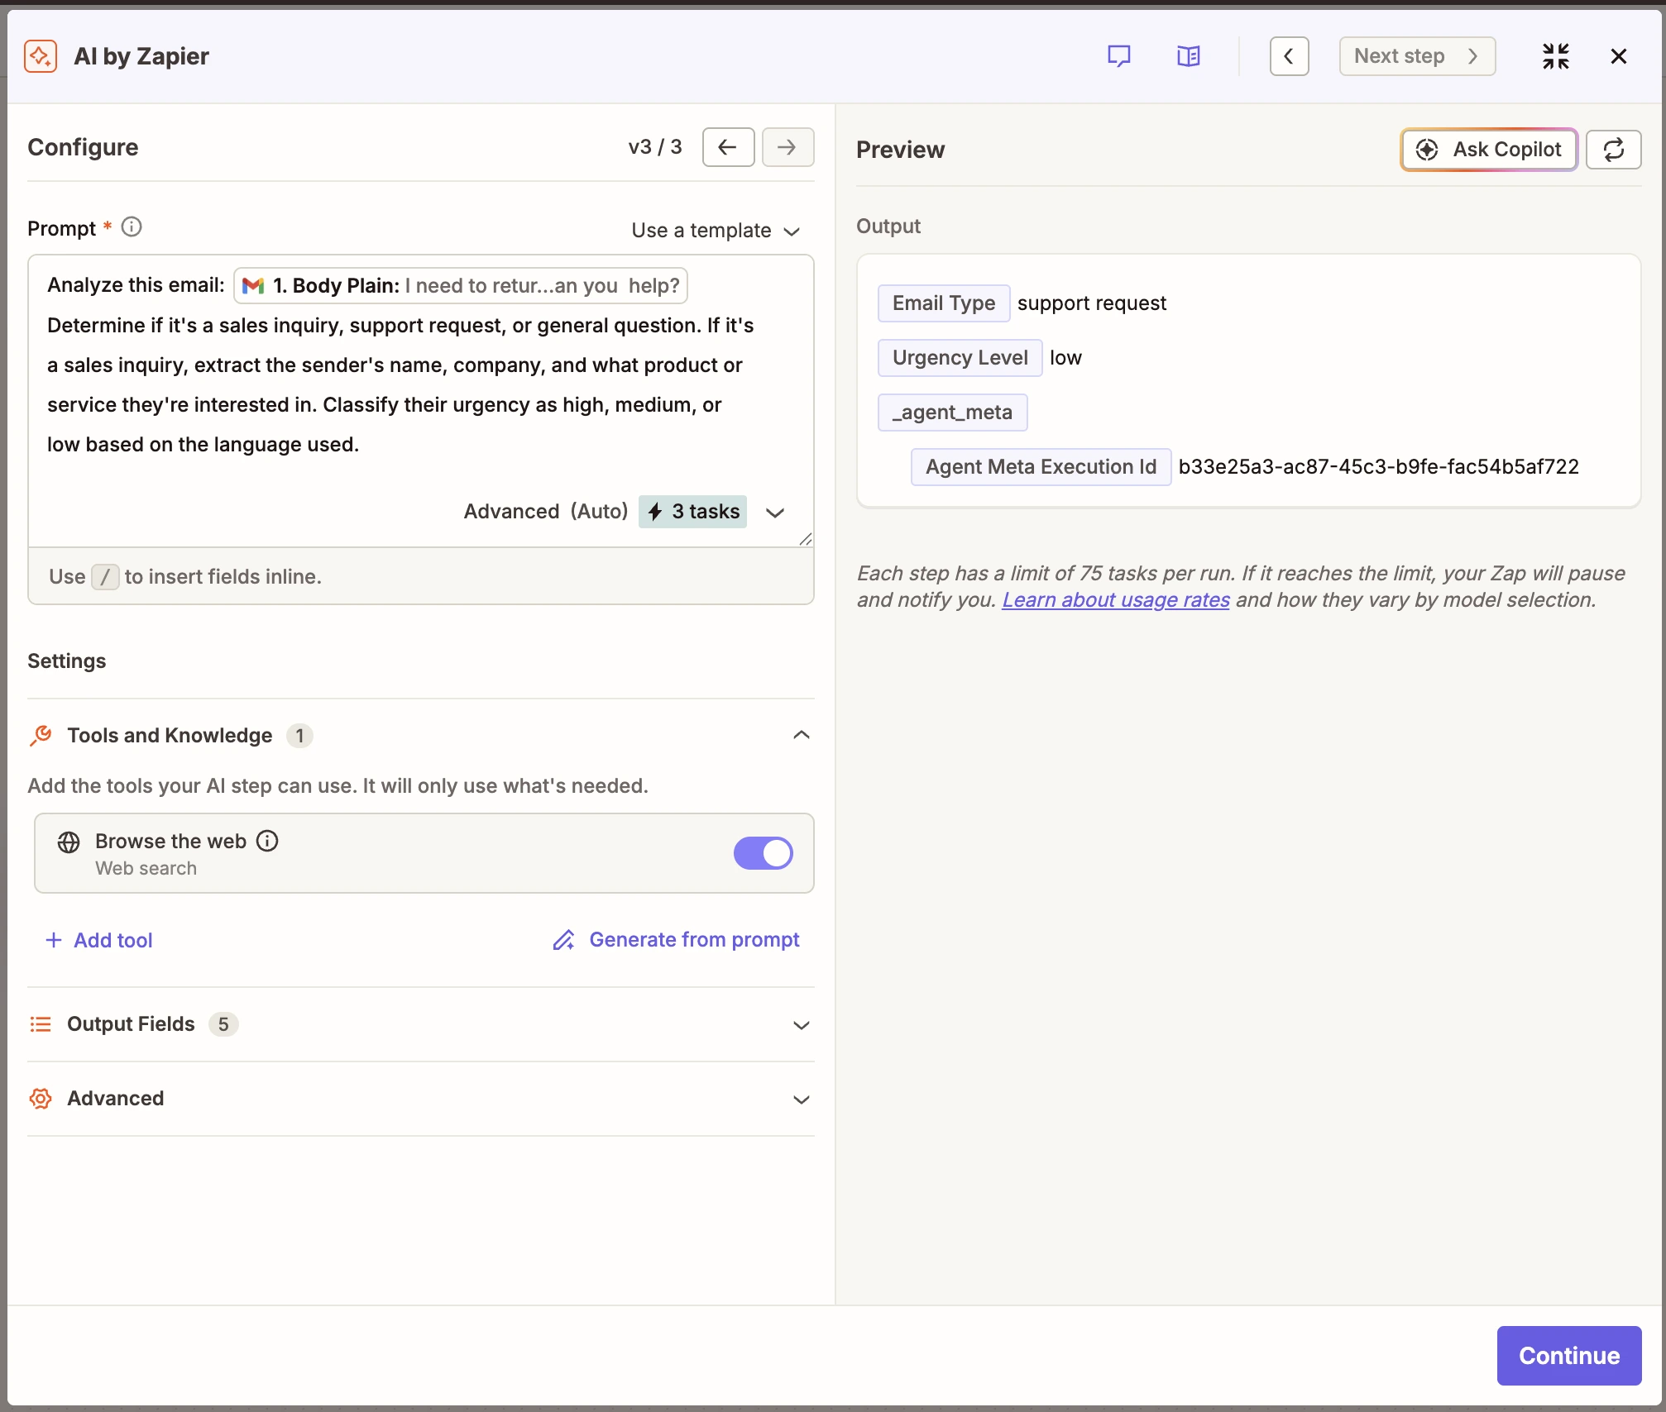
Task: Click the Browse the web info icon
Action: [267, 841]
